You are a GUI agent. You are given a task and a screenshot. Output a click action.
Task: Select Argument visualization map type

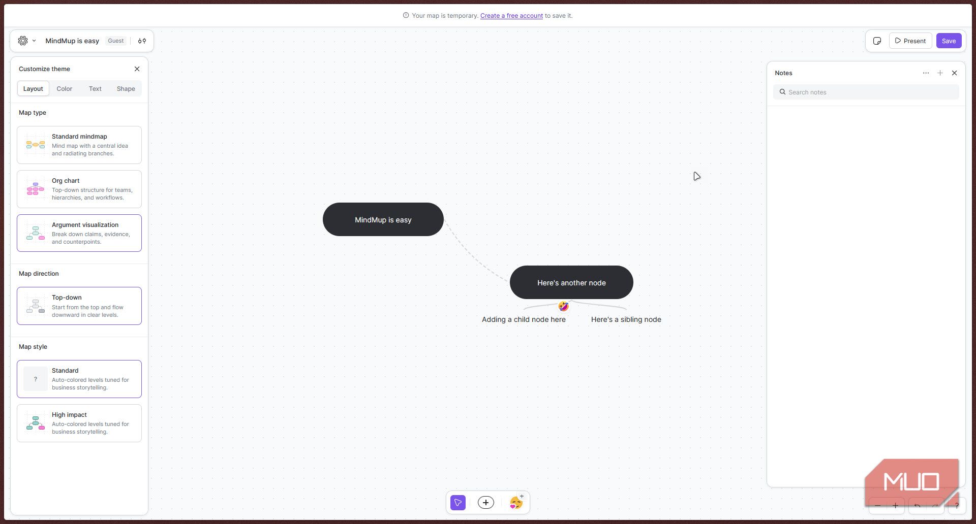[79, 233]
